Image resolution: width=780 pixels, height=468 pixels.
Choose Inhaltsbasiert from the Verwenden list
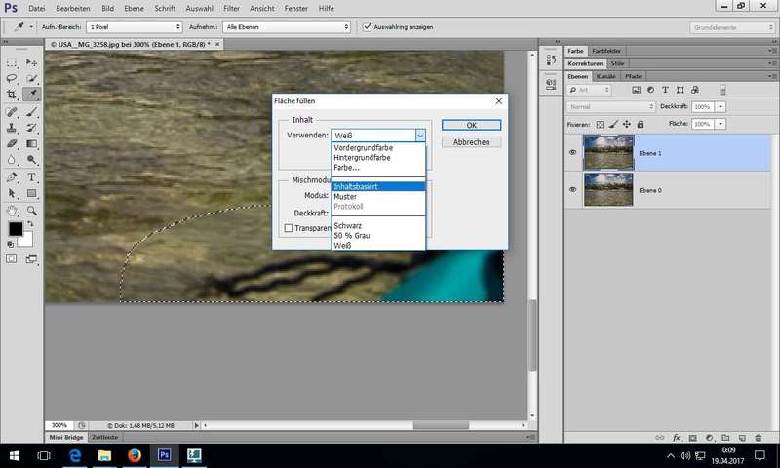(x=378, y=186)
